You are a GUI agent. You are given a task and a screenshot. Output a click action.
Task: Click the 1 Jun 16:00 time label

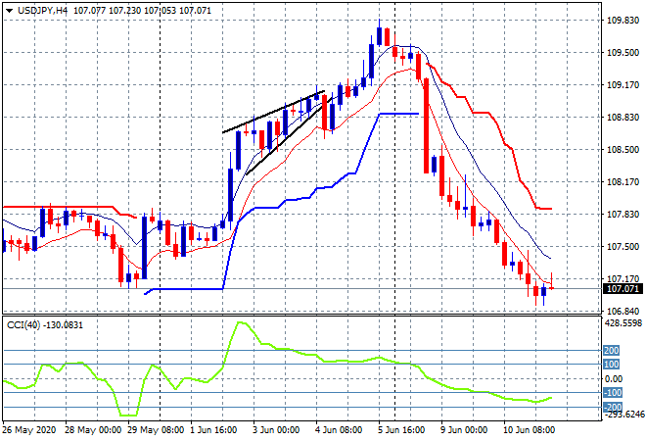click(x=213, y=430)
